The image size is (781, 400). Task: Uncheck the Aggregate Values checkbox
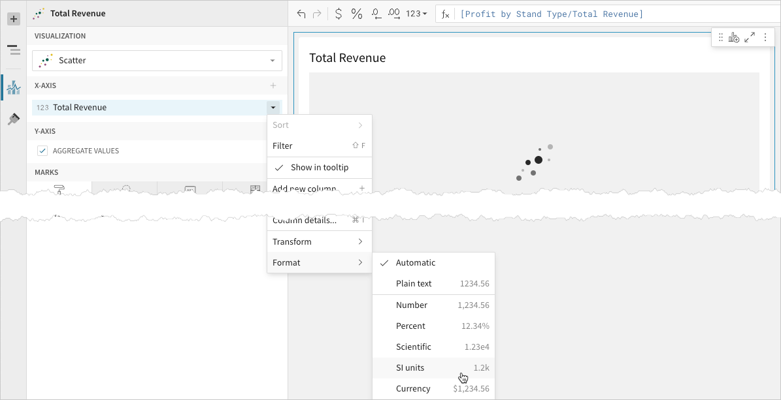click(x=42, y=151)
